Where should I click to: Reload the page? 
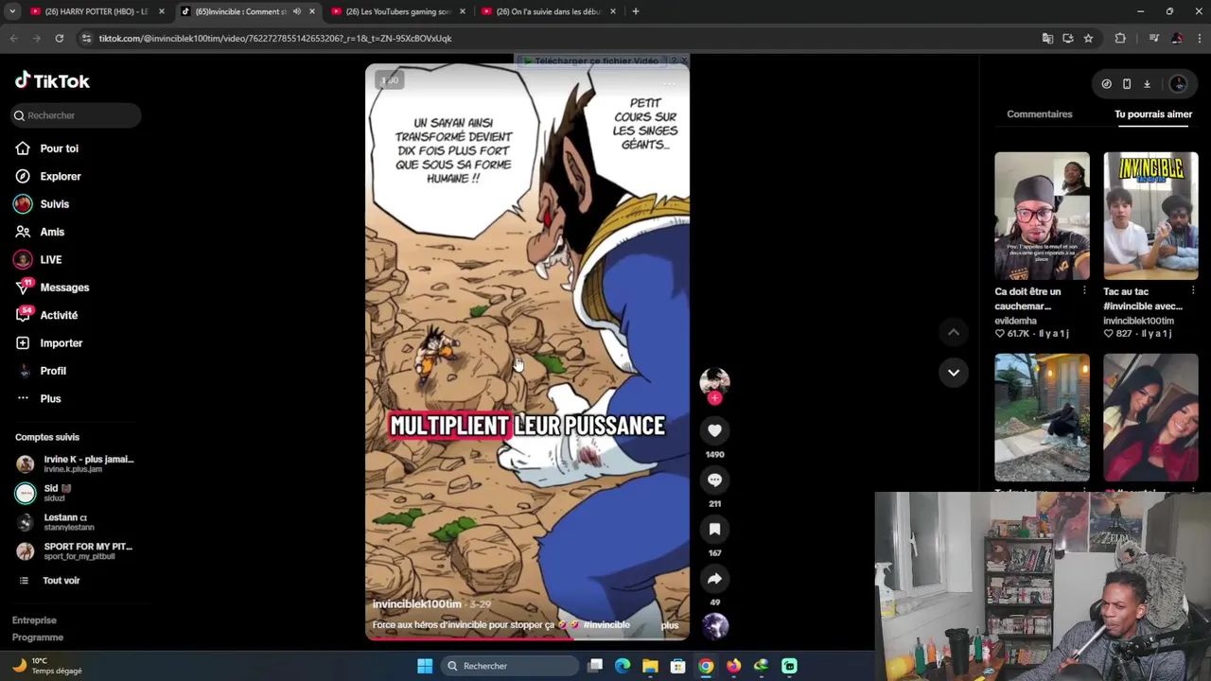(59, 39)
